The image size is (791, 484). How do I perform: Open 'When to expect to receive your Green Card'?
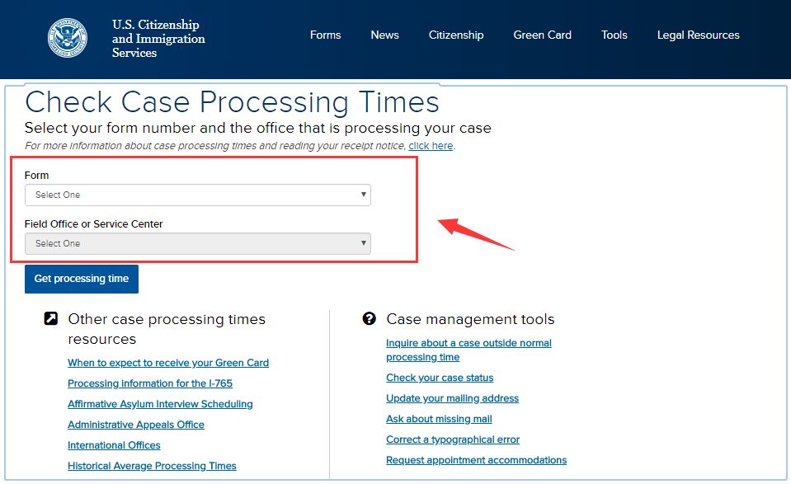pyautogui.click(x=168, y=363)
